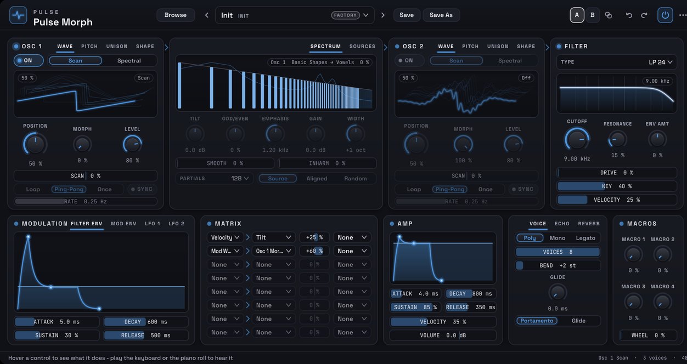Click the FILTER panel indicator dot
This screenshot has height=364, width=687.
point(559,47)
